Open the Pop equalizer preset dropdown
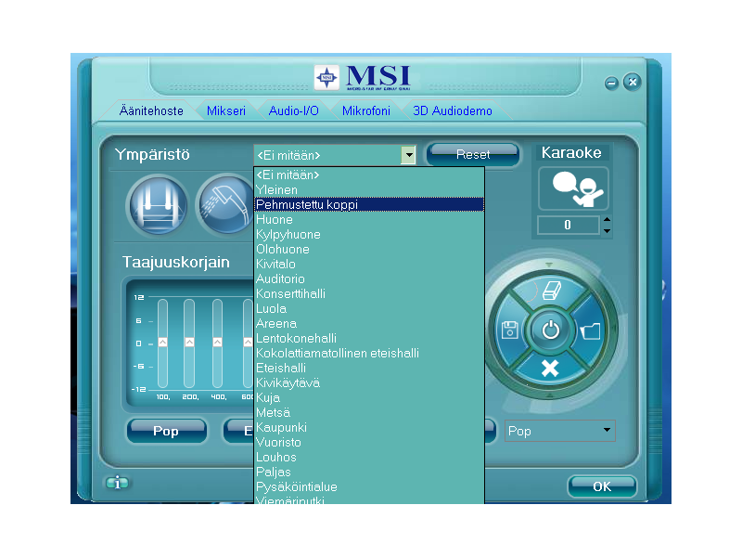The height and width of the screenshot is (557, 742). click(608, 431)
